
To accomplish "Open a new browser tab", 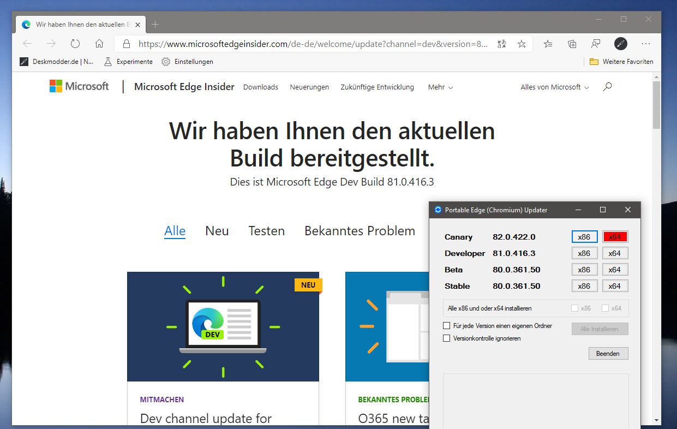I will [155, 25].
